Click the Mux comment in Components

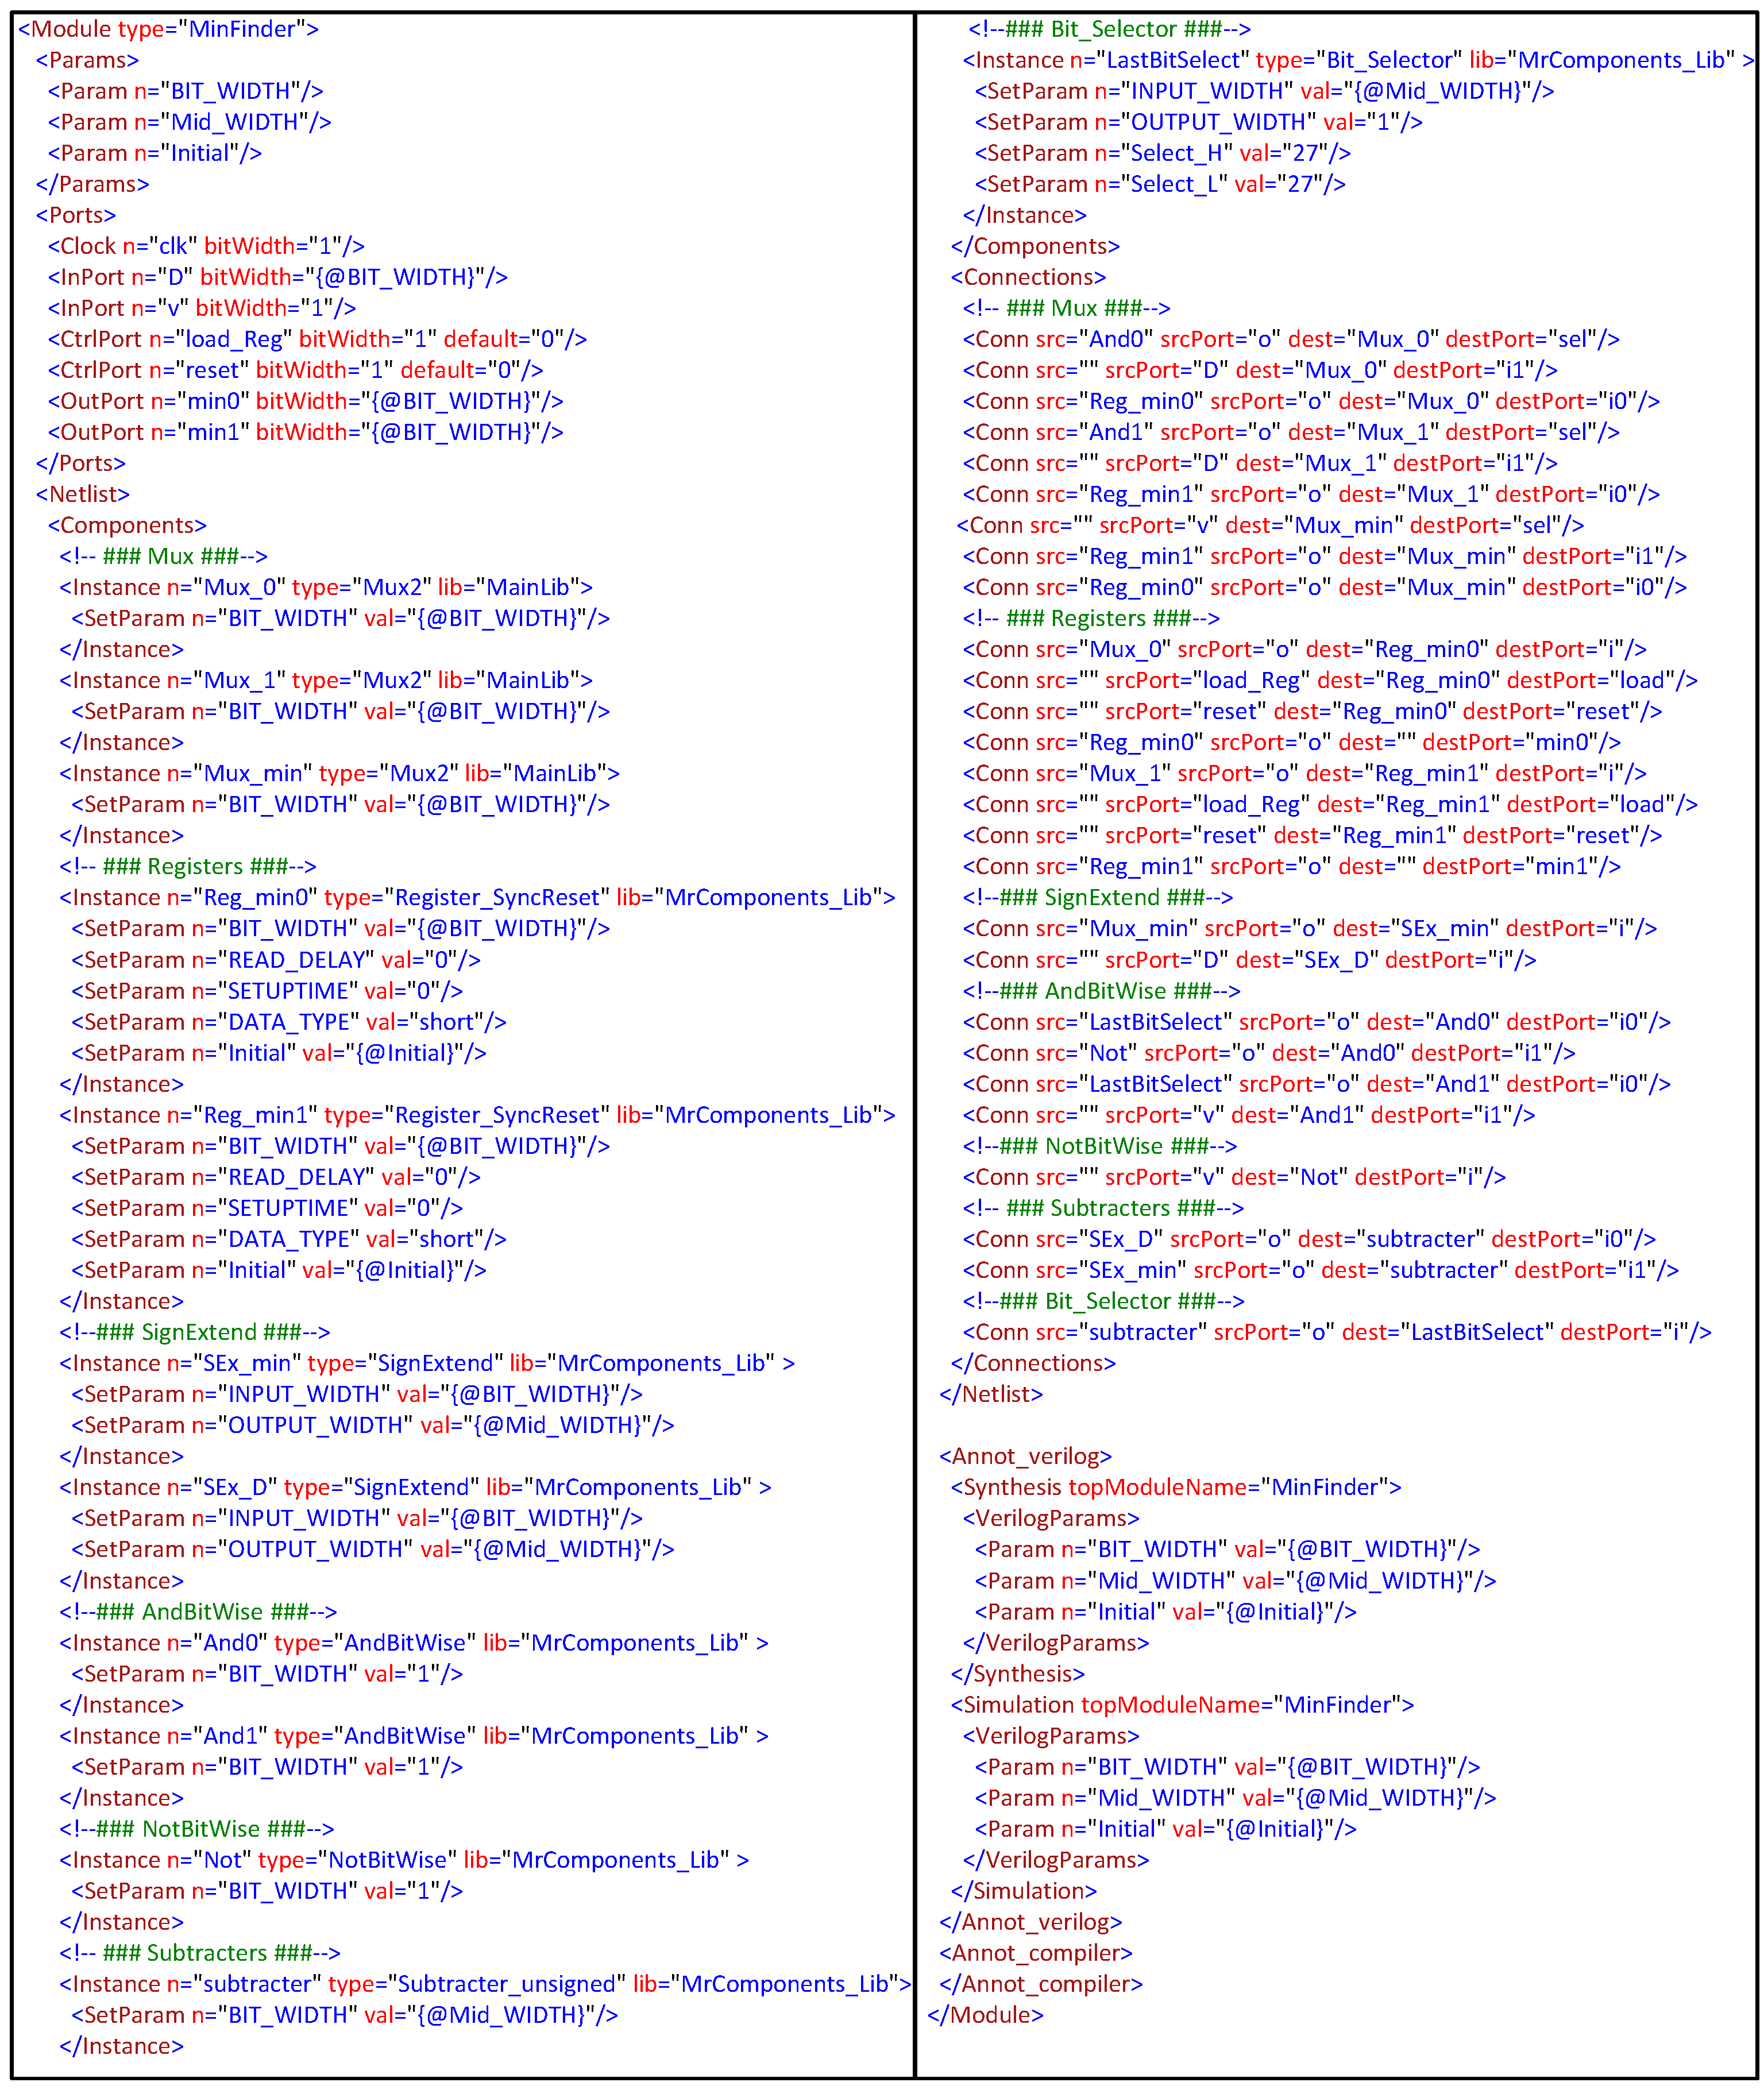163,556
